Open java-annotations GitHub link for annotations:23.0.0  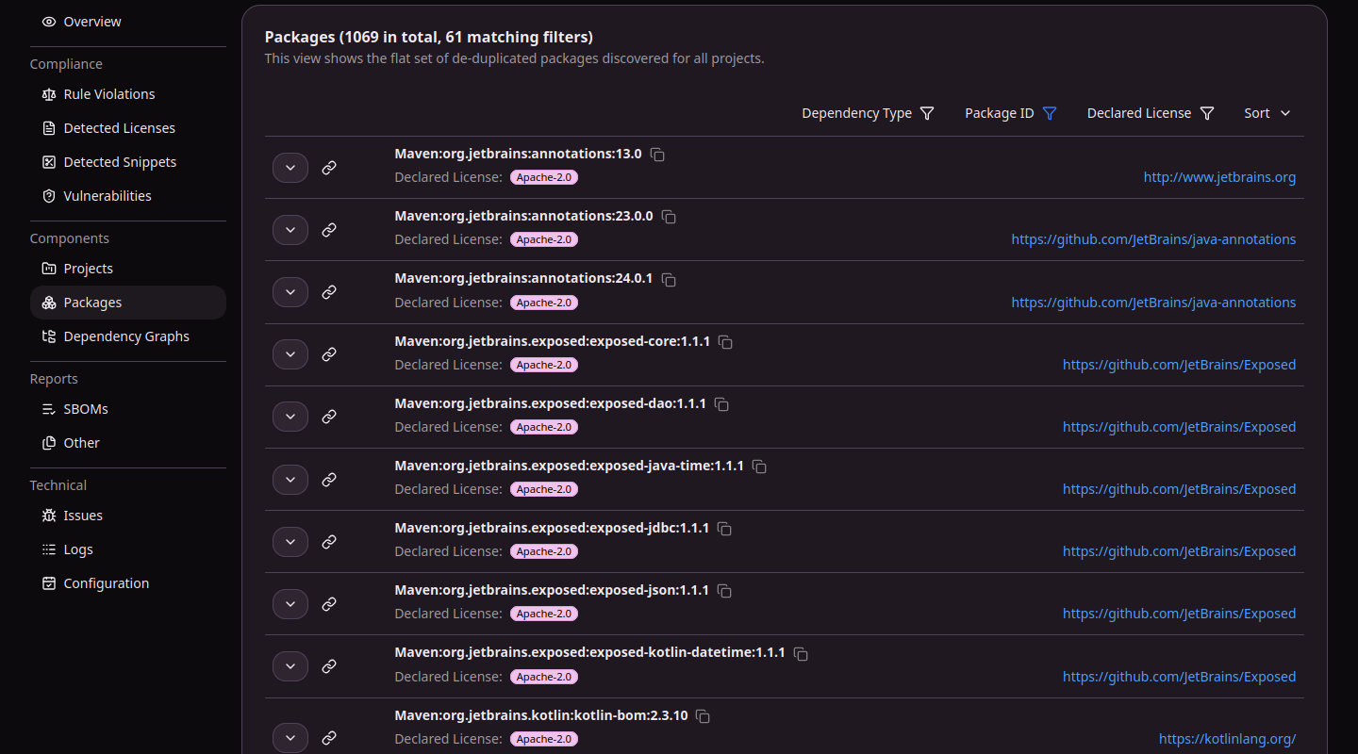(x=1153, y=239)
